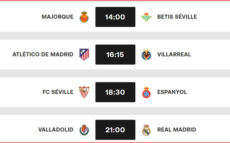Select the ESPANYOL team name
This screenshot has width=230, height=143.
click(172, 92)
